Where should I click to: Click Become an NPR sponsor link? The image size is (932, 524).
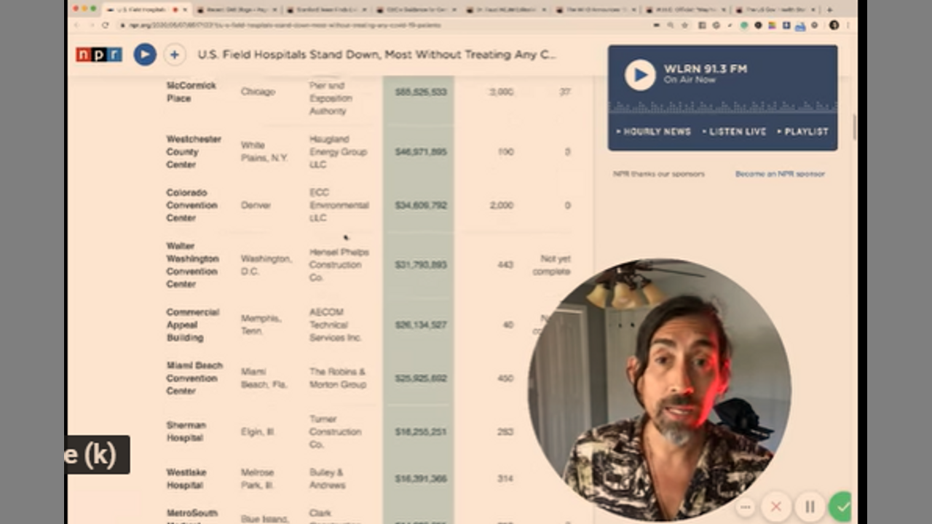pos(780,174)
